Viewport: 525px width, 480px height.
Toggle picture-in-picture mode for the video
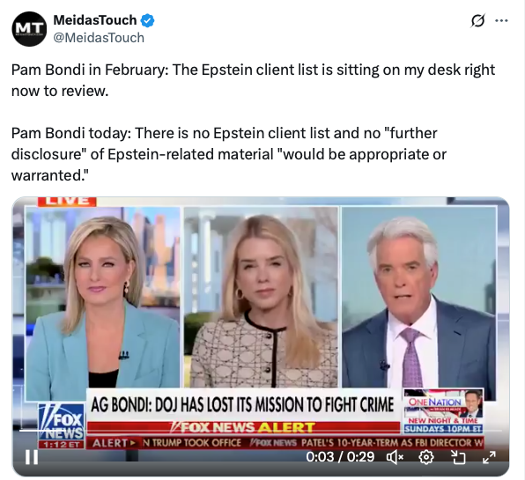pyautogui.click(x=458, y=457)
